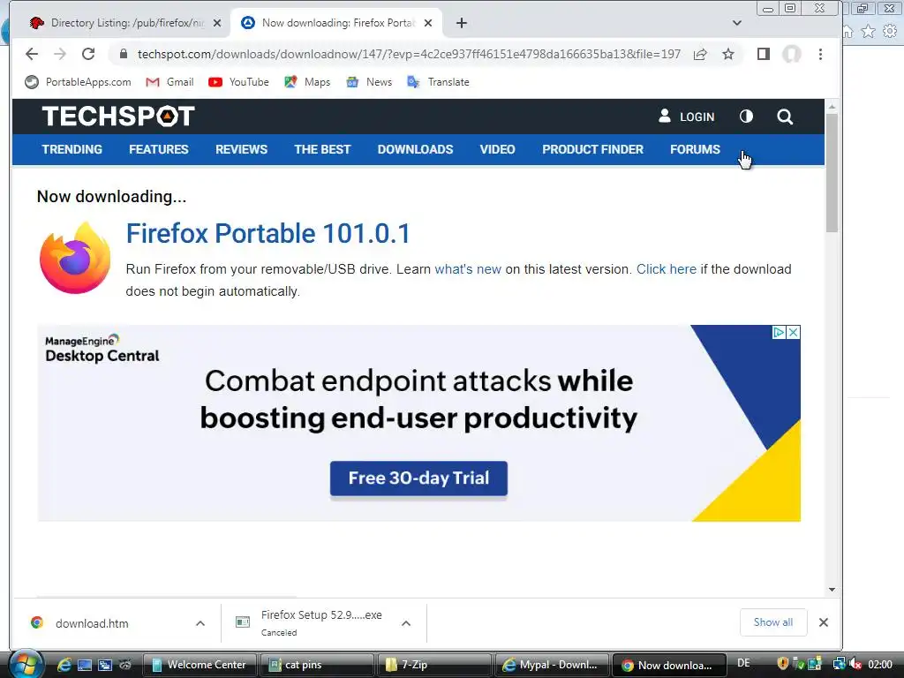
Task: Close the downloads bar
Action: coord(824,622)
